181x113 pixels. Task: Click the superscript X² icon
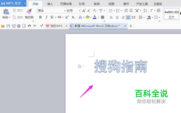click(x=67, y=17)
